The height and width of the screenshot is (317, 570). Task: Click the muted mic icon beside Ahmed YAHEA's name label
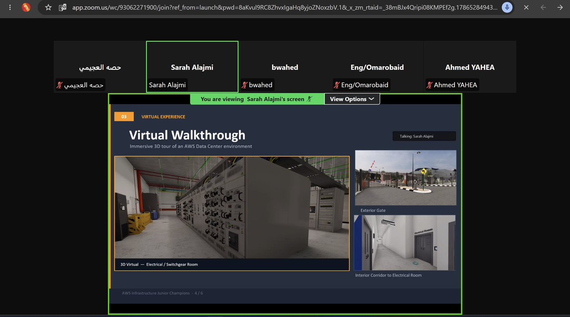point(430,85)
